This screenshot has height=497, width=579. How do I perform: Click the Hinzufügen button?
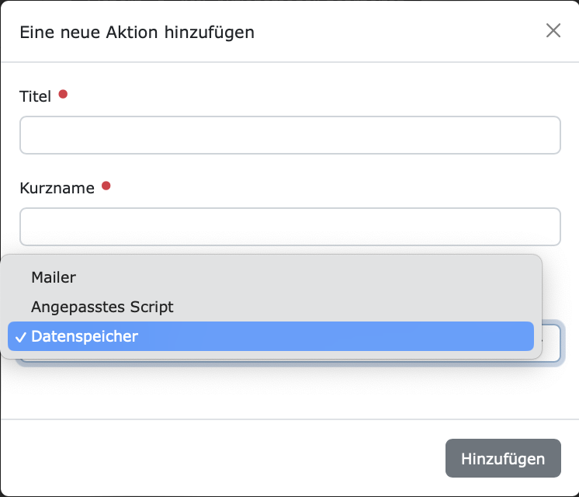coord(503,458)
